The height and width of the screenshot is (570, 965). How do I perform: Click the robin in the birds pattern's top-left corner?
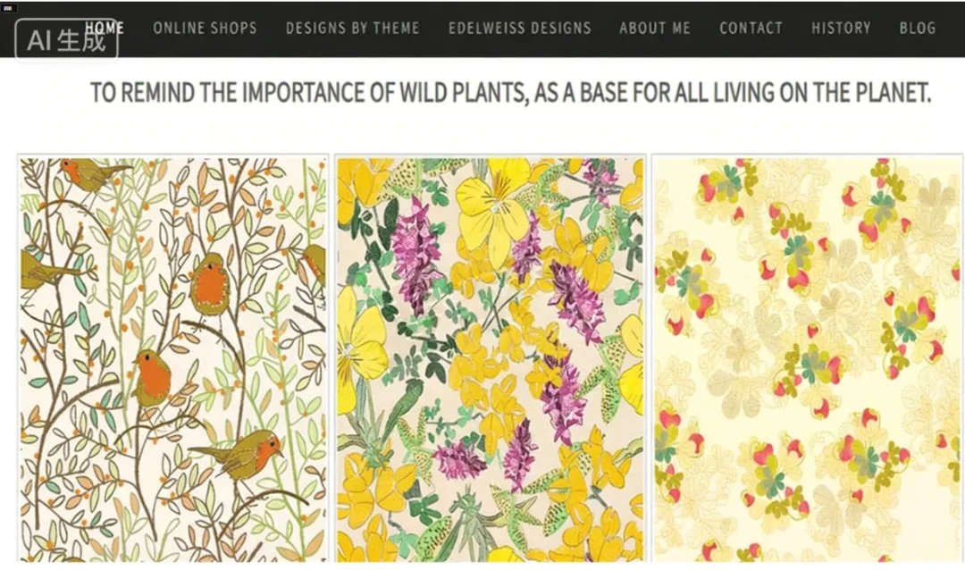coord(87,173)
